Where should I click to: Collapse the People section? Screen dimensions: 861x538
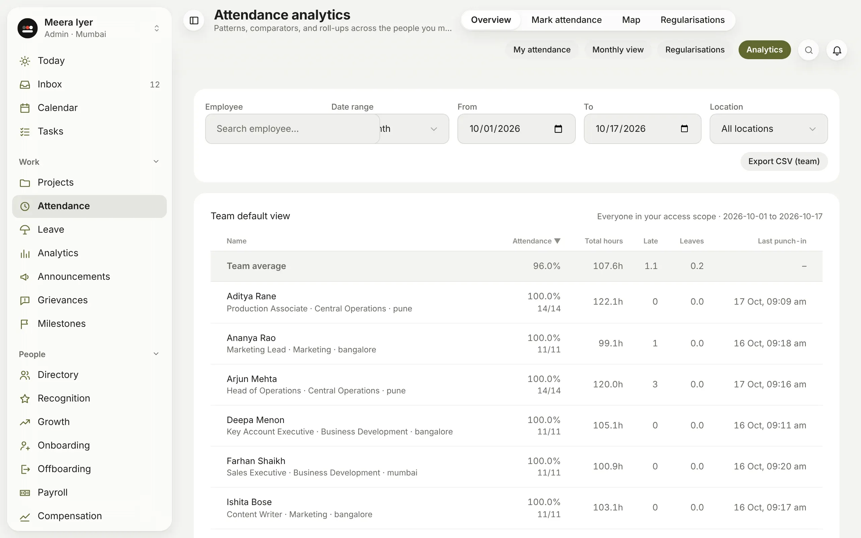pyautogui.click(x=156, y=354)
